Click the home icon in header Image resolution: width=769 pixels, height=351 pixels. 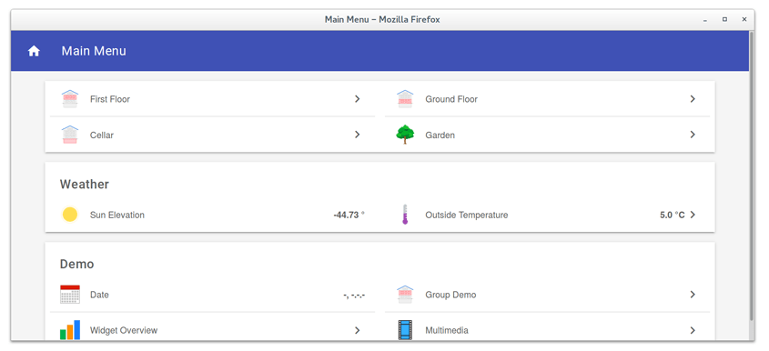34,51
